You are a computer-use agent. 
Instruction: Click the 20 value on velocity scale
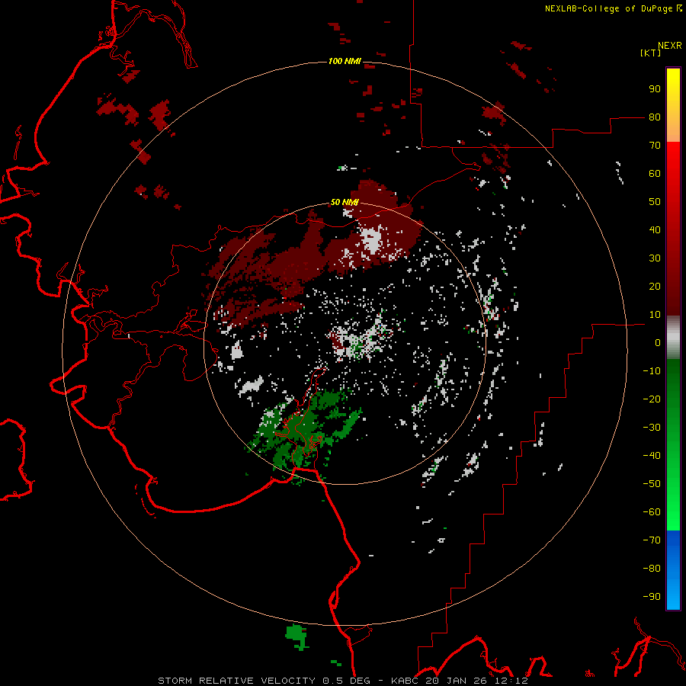coord(655,286)
